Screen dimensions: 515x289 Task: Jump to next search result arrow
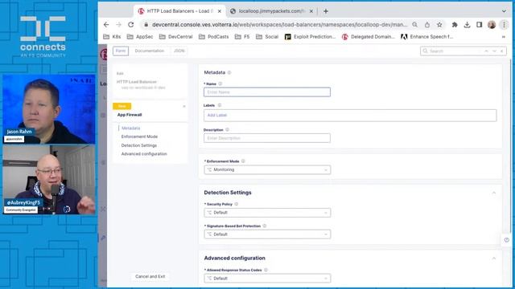coord(494,51)
